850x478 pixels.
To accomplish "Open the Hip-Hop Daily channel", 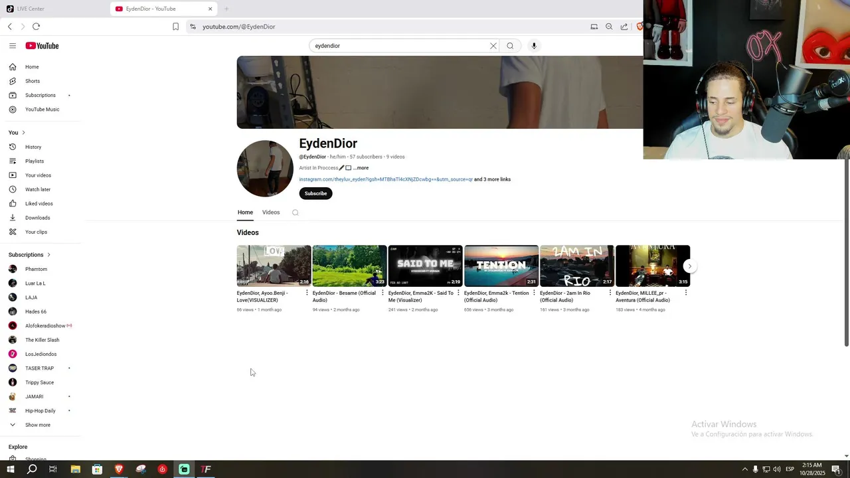I will pyautogui.click(x=40, y=411).
